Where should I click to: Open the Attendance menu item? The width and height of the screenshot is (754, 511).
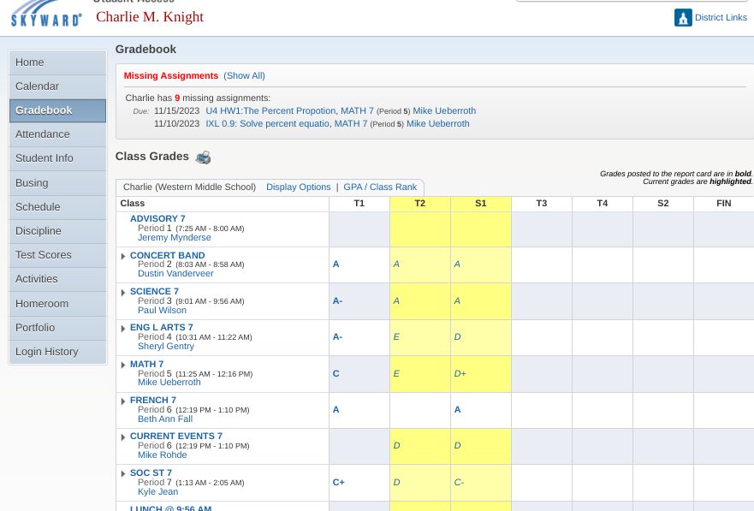pyautogui.click(x=43, y=134)
